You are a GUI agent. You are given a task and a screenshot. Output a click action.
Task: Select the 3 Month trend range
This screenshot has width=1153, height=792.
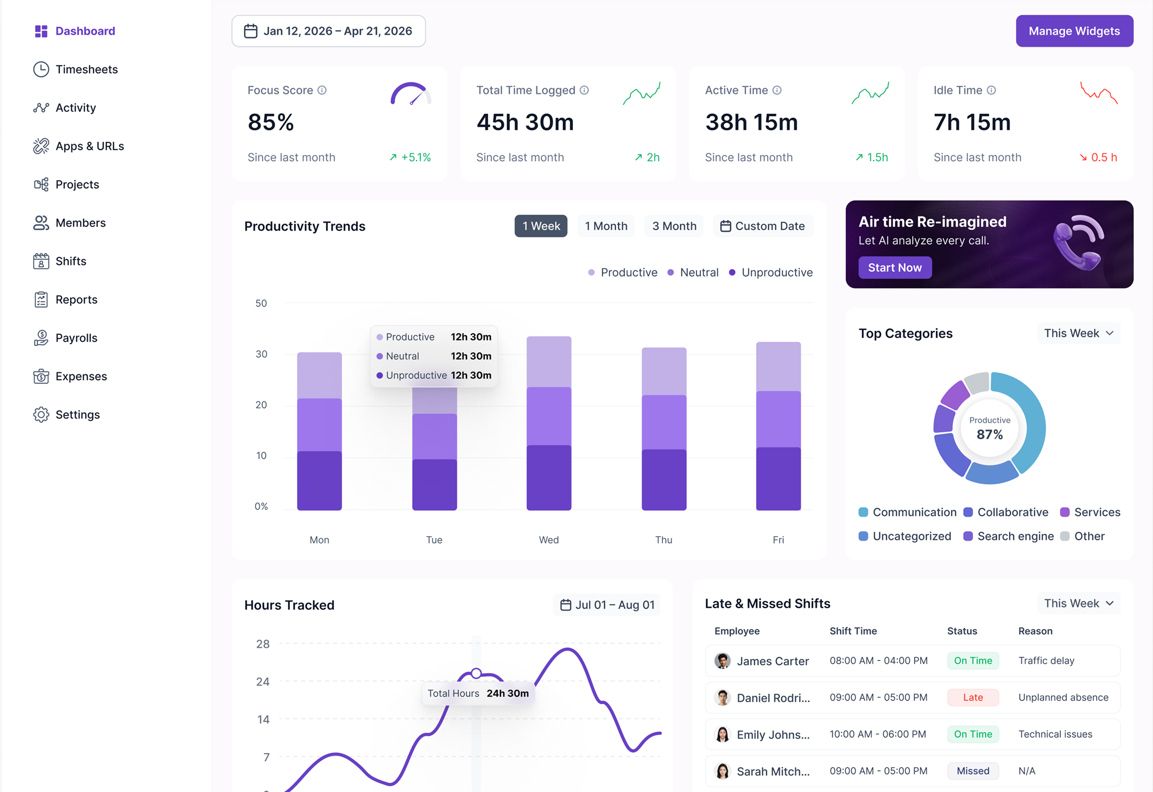click(x=674, y=226)
